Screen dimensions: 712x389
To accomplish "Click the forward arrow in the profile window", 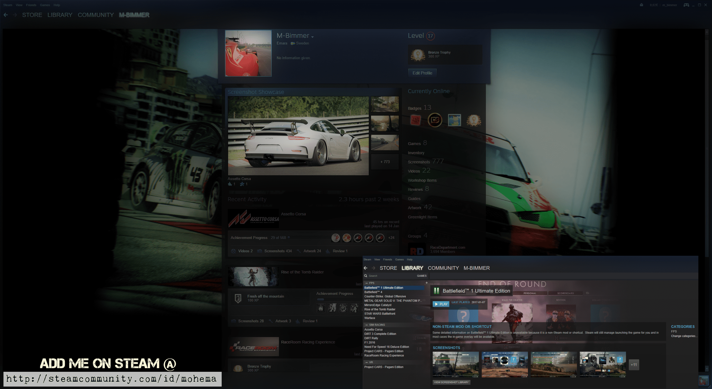I will tap(15, 15).
